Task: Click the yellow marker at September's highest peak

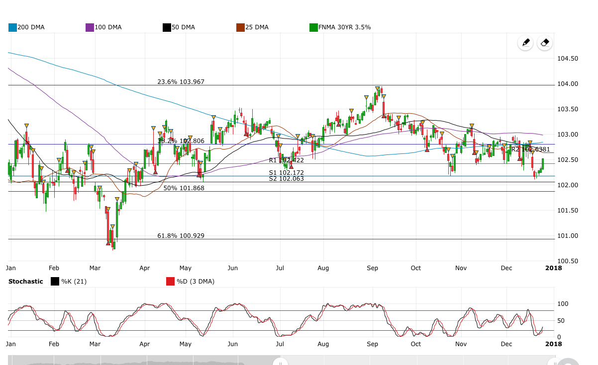Action: tap(378, 89)
